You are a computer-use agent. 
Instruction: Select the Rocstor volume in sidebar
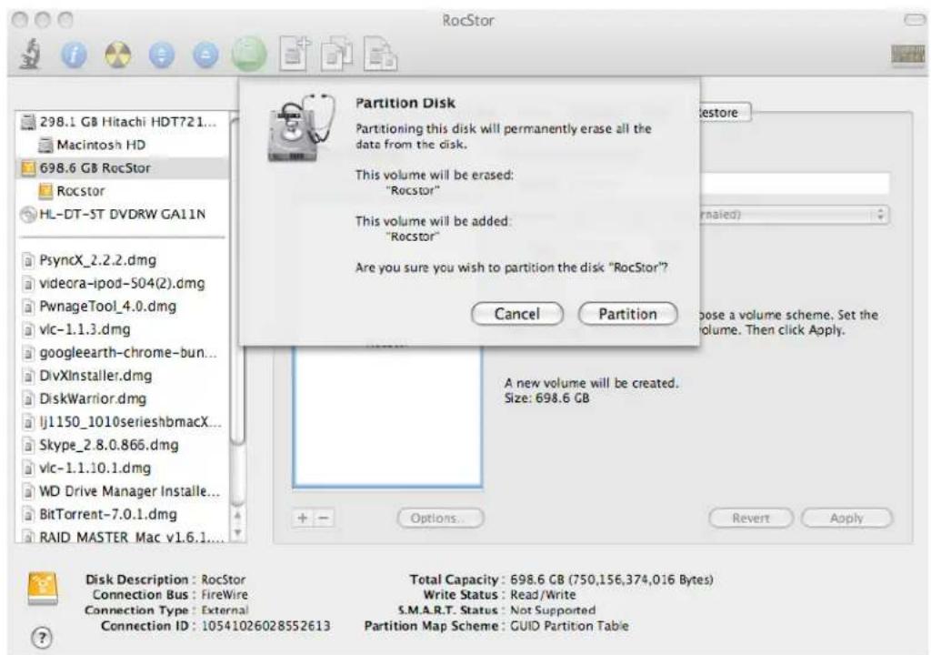pyautogui.click(x=122, y=191)
